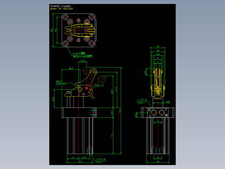Select the 2-PT1/8 callout below front view

coord(101,159)
